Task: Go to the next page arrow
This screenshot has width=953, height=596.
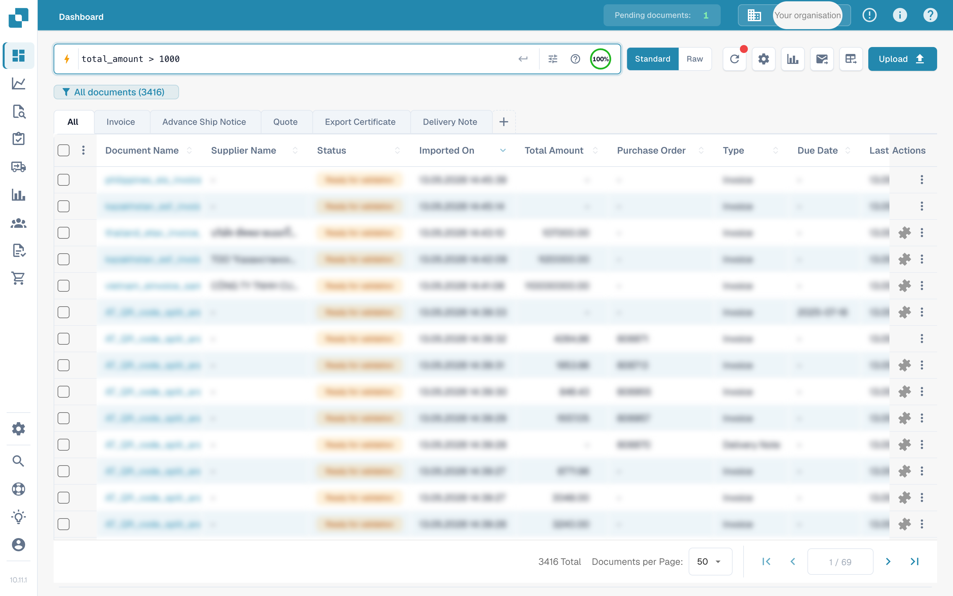Action: click(888, 561)
